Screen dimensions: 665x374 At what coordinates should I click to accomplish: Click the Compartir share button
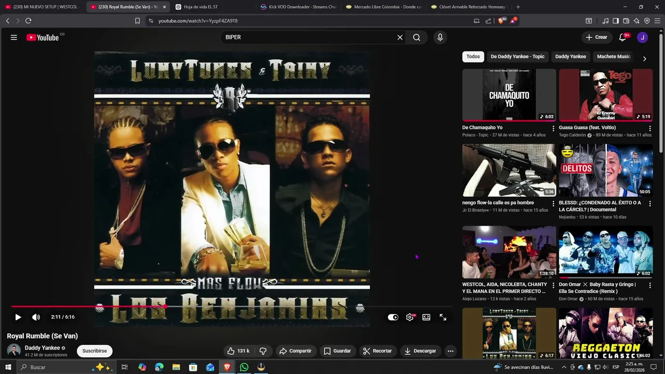pos(295,351)
